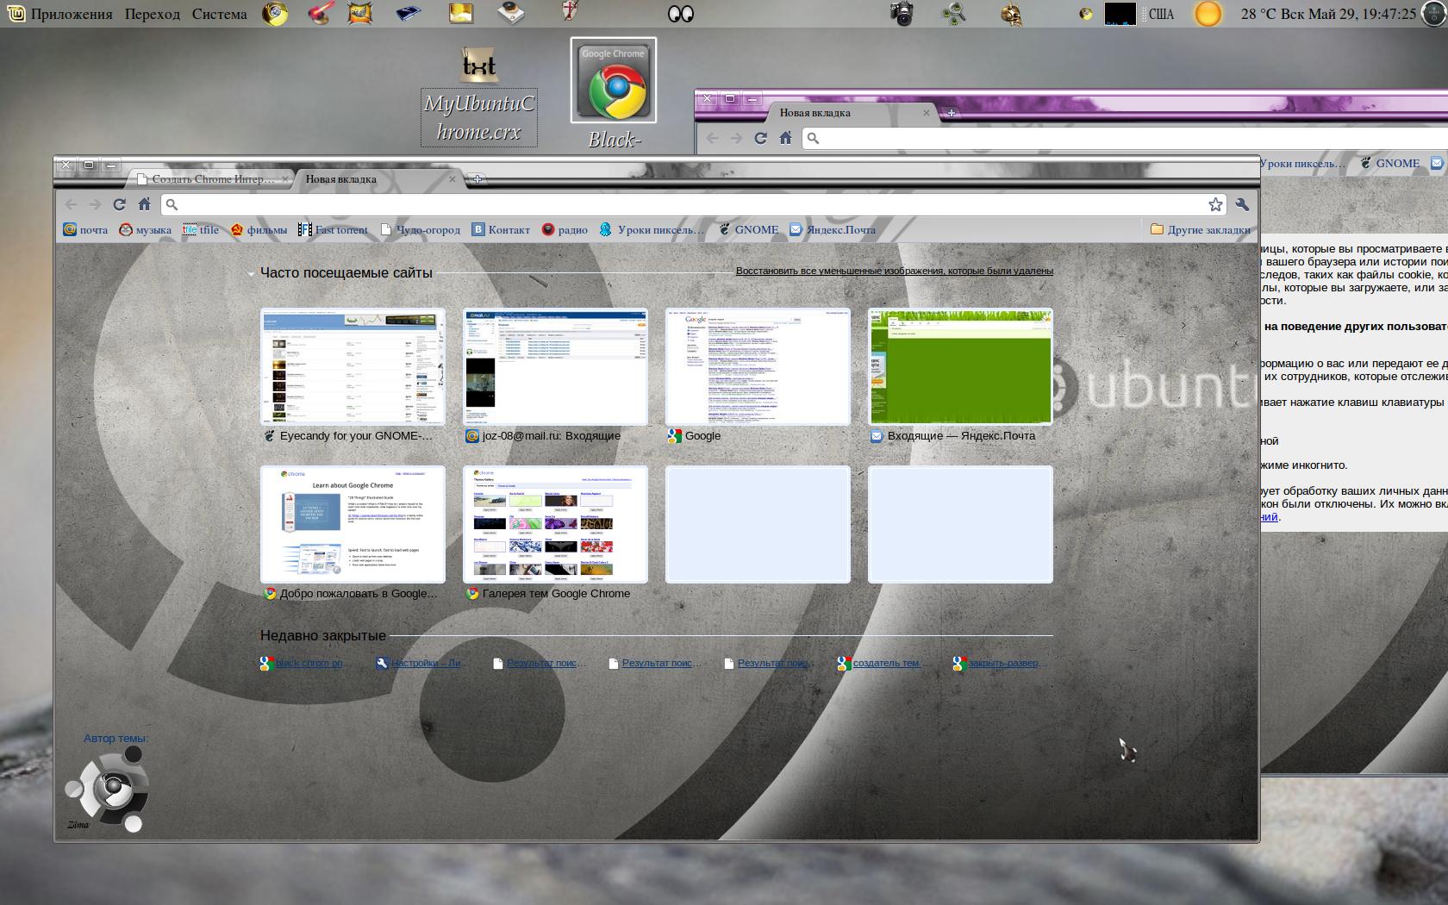Viewport: 1448px width, 905px height.
Task: Open Home in purple Chrome window
Action: click(x=785, y=138)
